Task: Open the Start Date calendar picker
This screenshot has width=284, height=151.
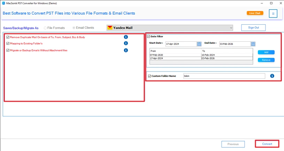Action: 199,44
